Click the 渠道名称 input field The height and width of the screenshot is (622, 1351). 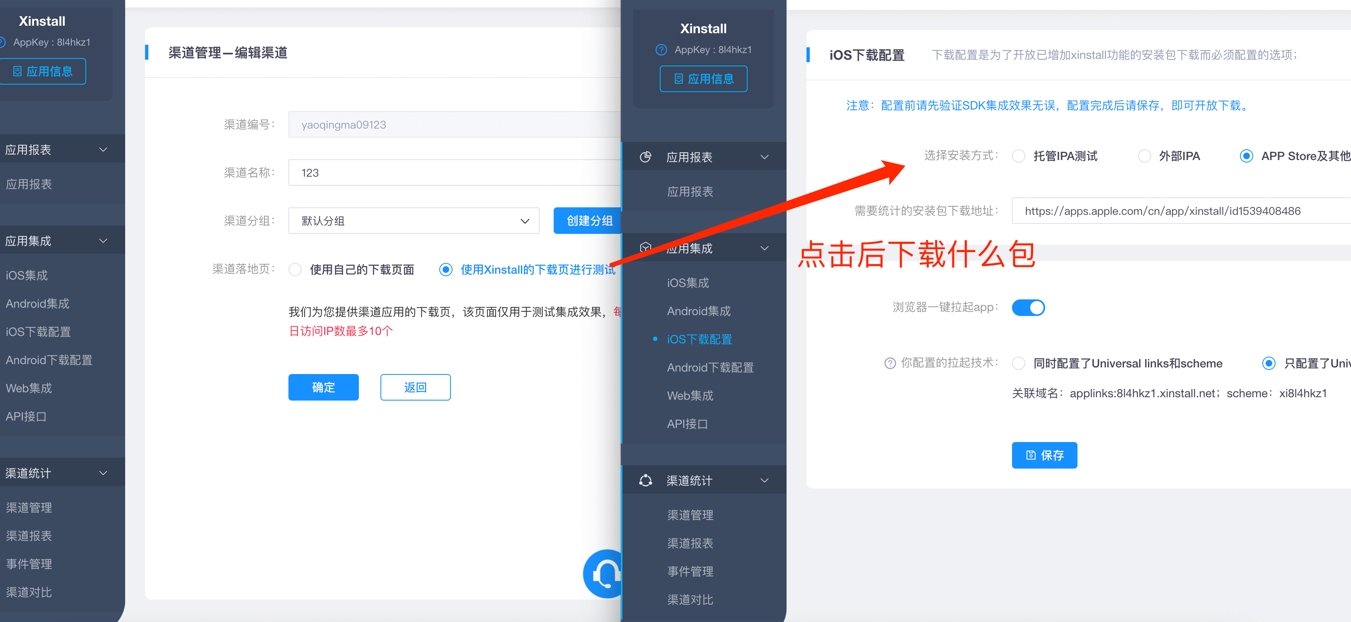pyautogui.click(x=455, y=173)
